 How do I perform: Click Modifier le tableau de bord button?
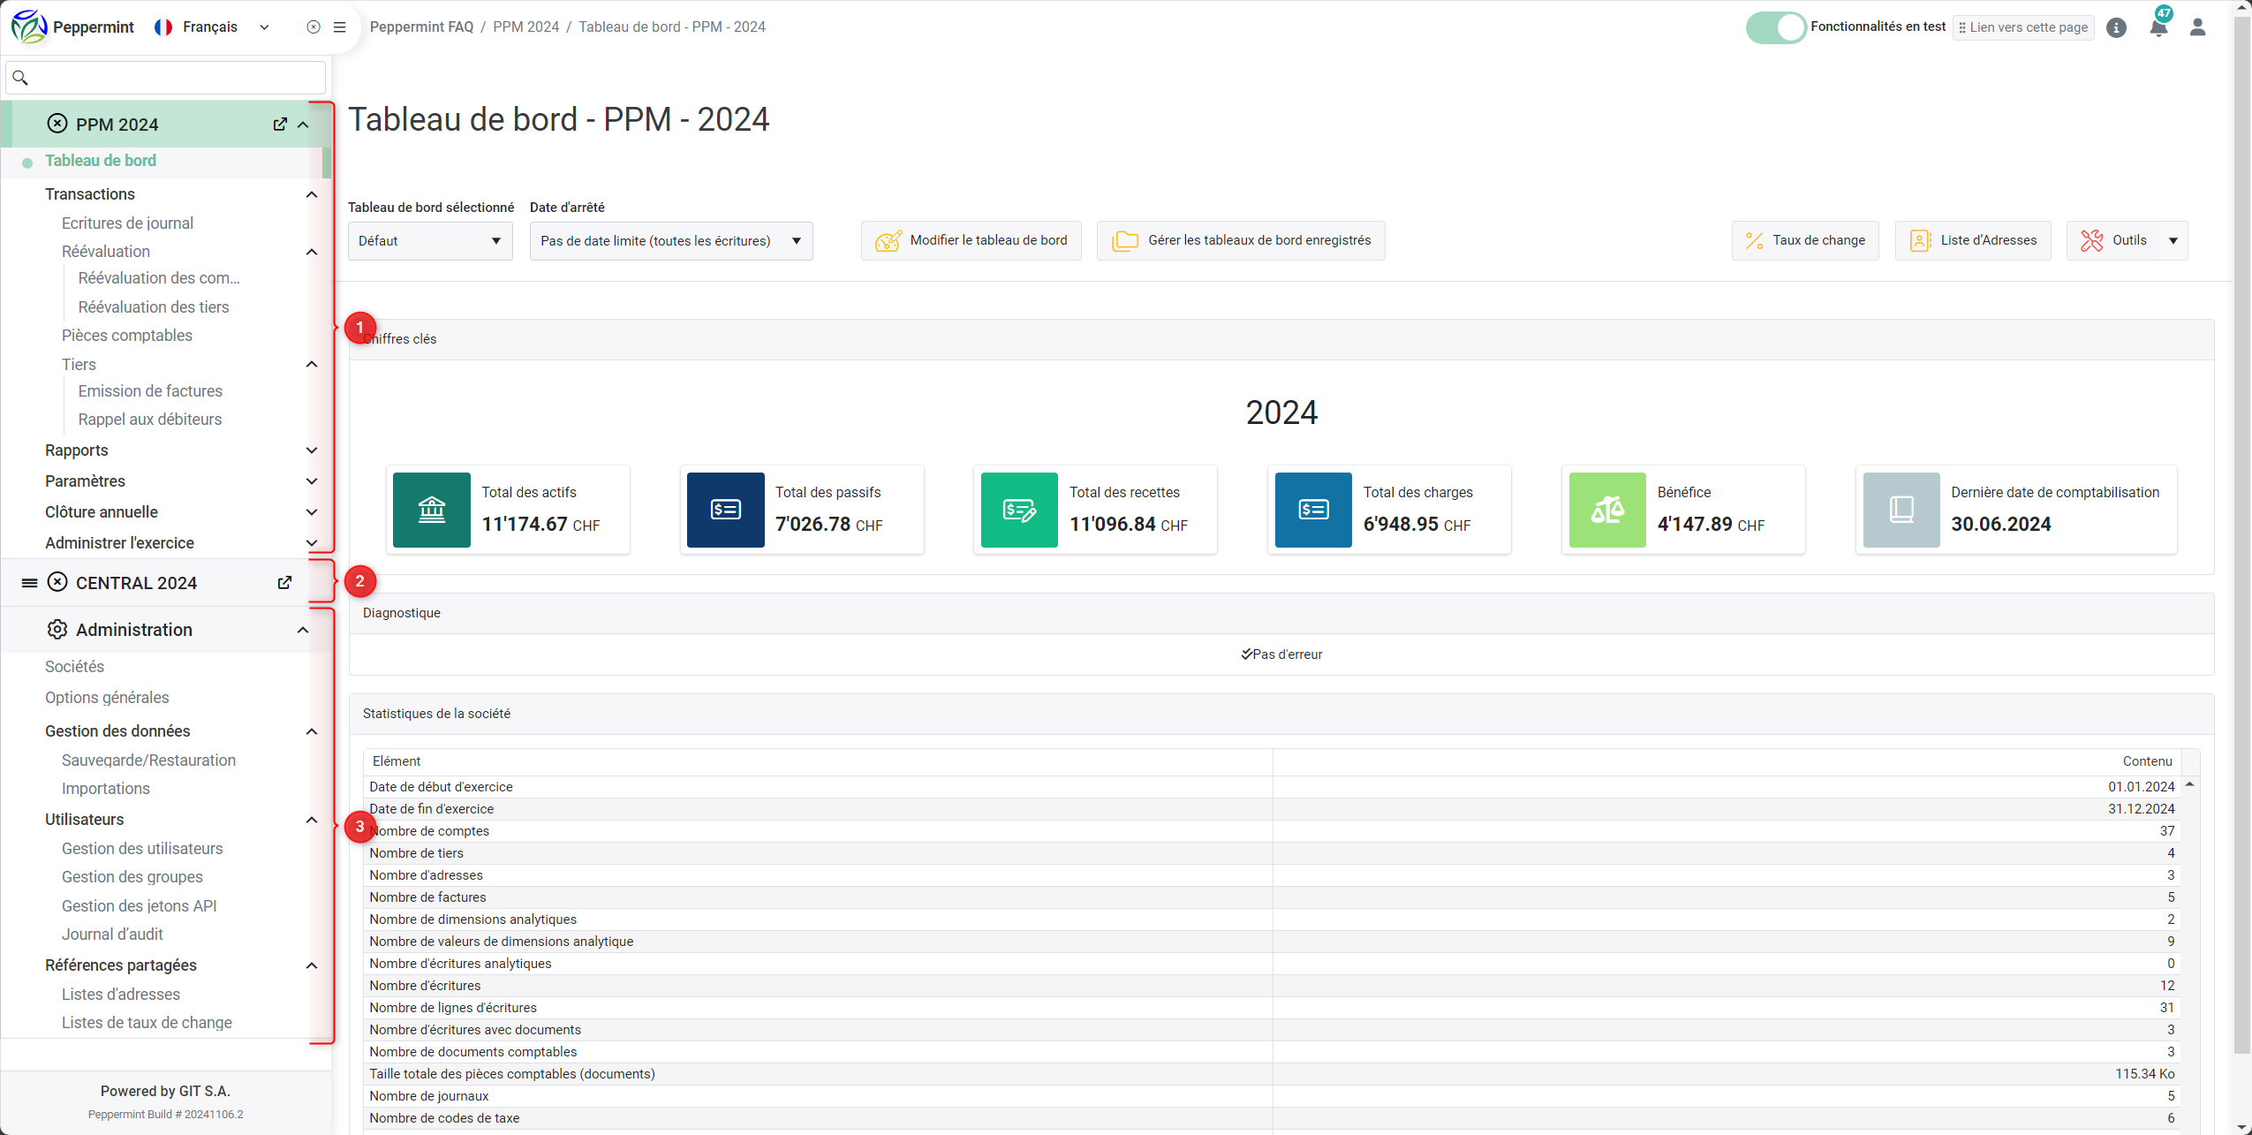coord(971,241)
